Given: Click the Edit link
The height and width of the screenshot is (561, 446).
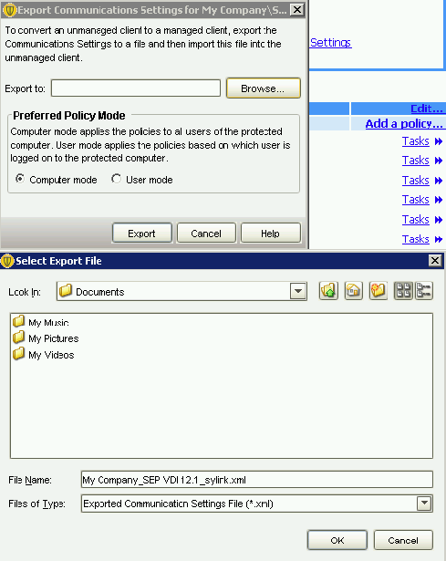Looking at the screenshot, I should pyautogui.click(x=426, y=109).
